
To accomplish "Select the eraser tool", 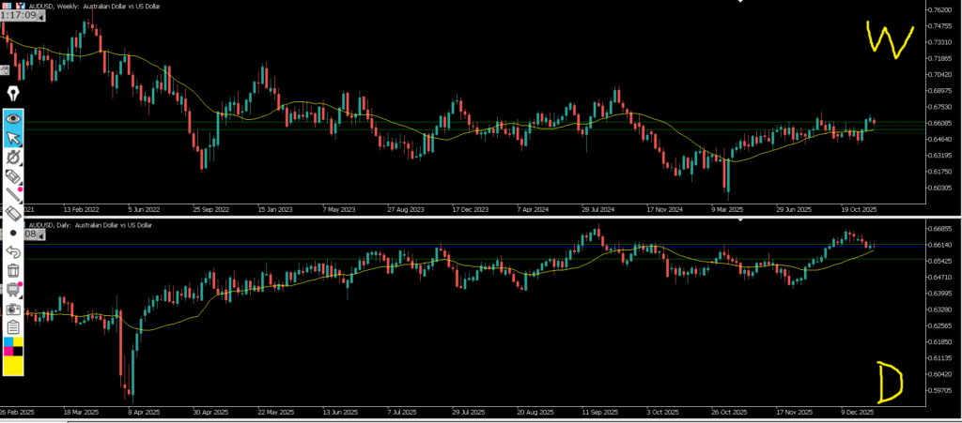I will pos(14,214).
